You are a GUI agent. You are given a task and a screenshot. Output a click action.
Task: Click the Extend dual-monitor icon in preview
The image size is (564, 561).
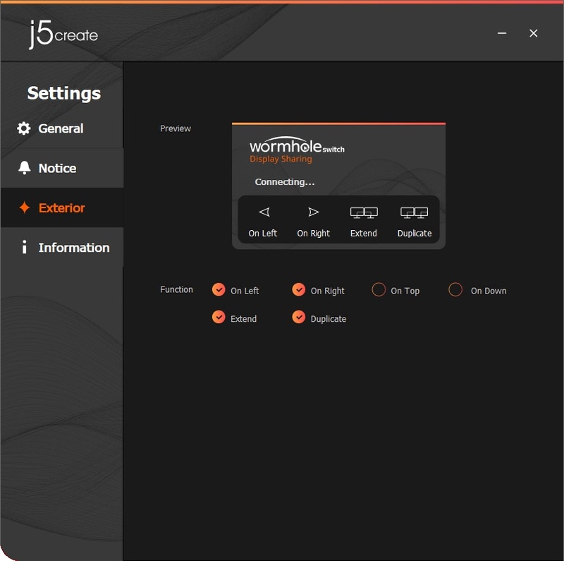point(364,213)
